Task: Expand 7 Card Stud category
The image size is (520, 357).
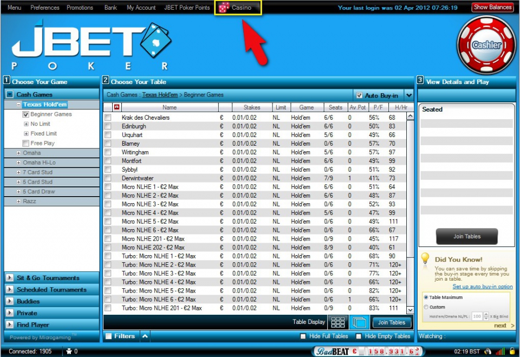Action: tap(18, 172)
